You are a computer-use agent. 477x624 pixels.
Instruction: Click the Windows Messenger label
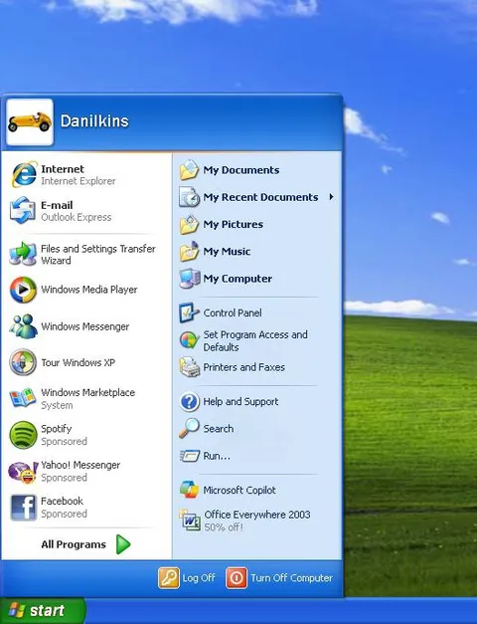(85, 326)
